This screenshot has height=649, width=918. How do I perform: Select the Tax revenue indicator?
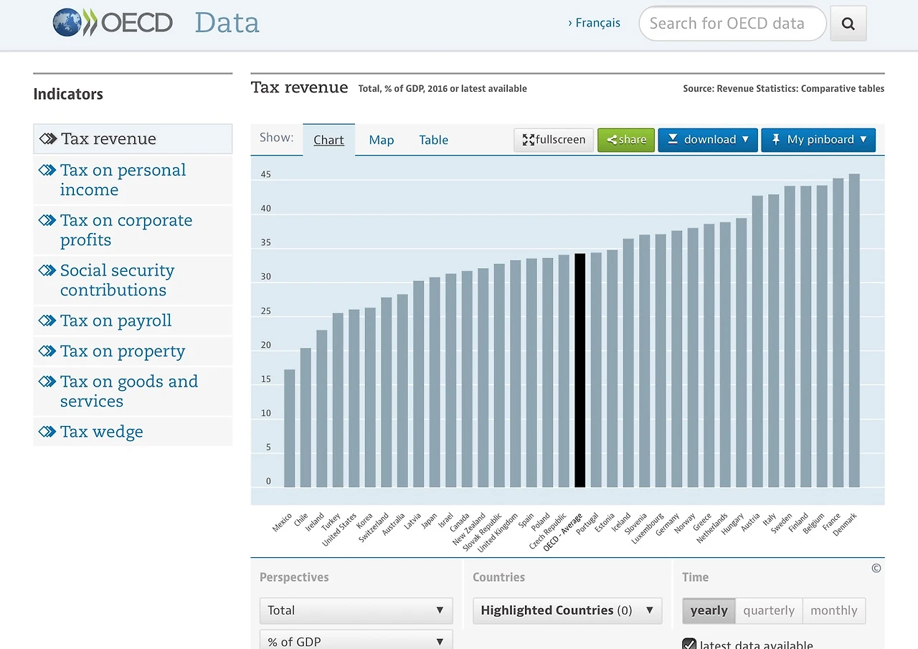(x=133, y=138)
